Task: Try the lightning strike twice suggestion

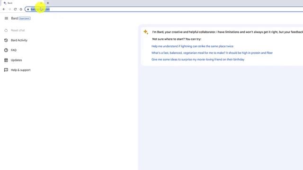Action: (x=192, y=46)
